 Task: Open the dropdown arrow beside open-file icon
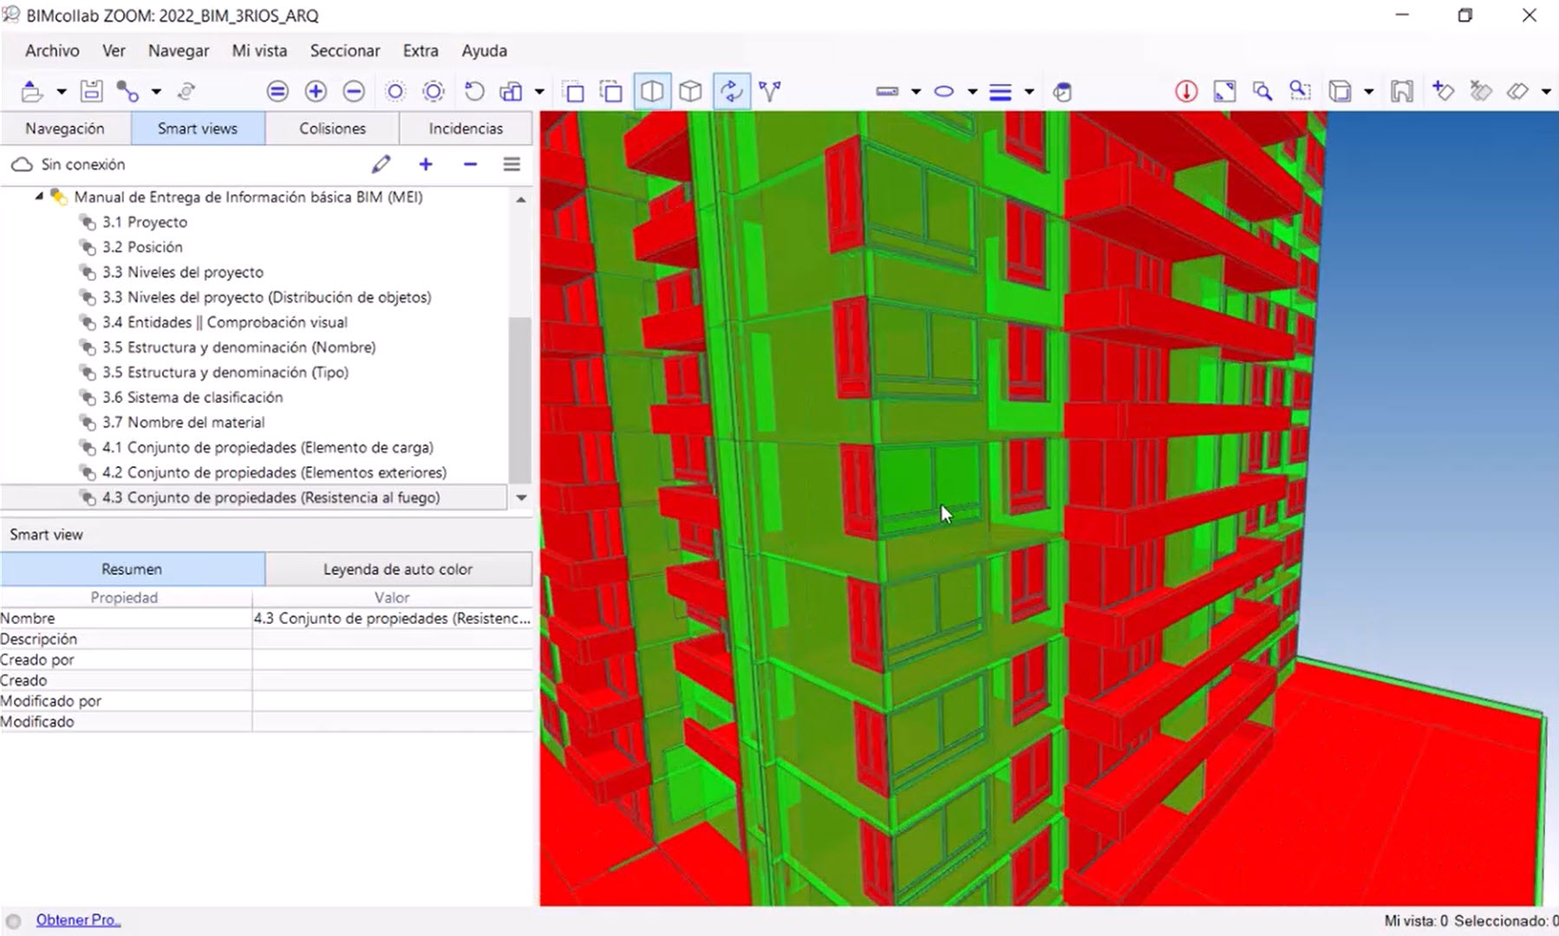[62, 91]
